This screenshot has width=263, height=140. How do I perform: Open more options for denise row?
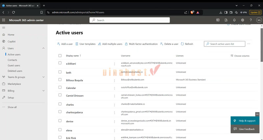point(114,122)
